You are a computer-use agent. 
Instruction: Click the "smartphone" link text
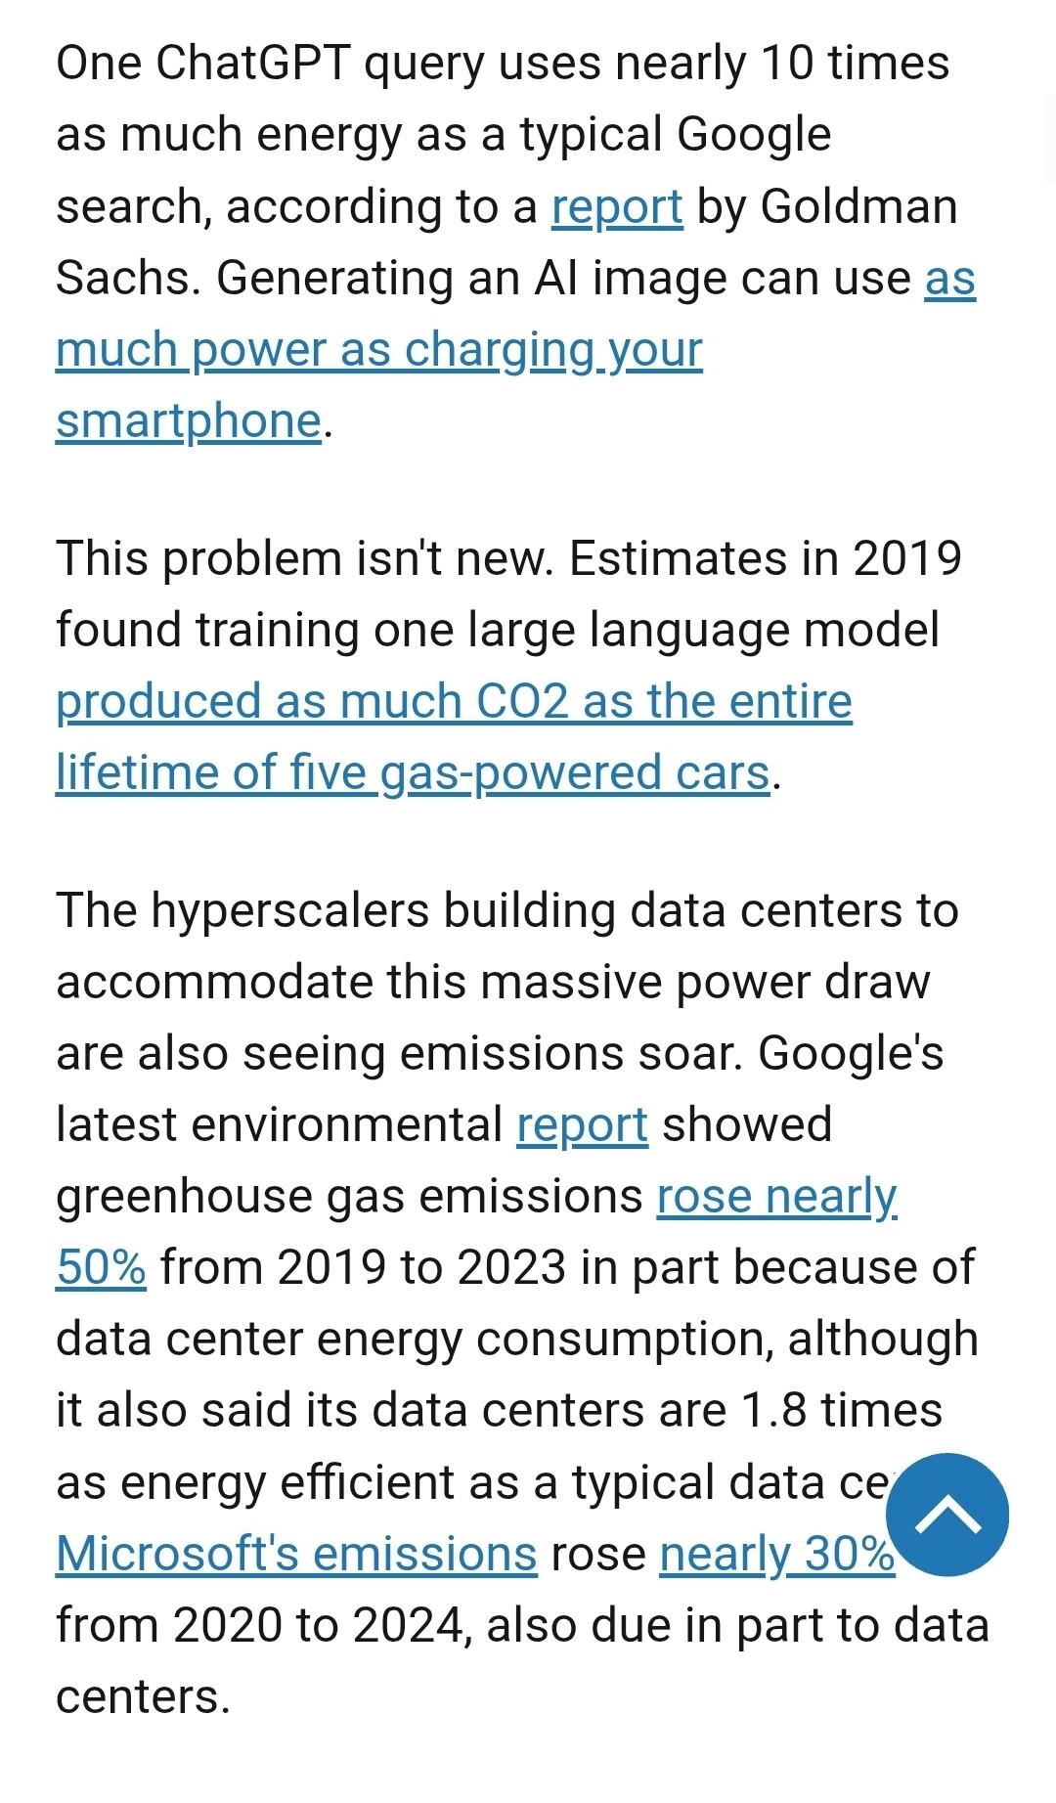click(189, 421)
